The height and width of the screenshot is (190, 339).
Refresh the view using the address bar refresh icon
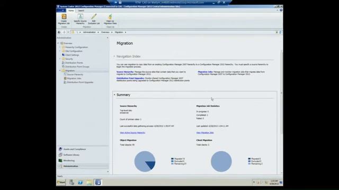[x=280, y=32]
